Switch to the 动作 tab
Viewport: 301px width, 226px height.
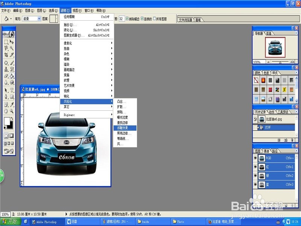click(271, 112)
